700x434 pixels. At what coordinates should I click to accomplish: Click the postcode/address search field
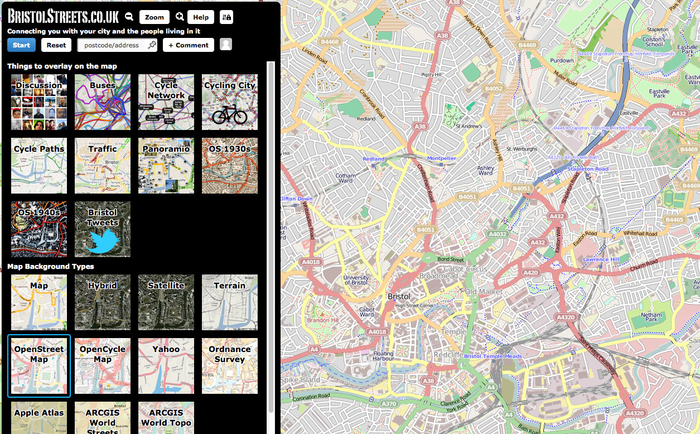tap(112, 45)
